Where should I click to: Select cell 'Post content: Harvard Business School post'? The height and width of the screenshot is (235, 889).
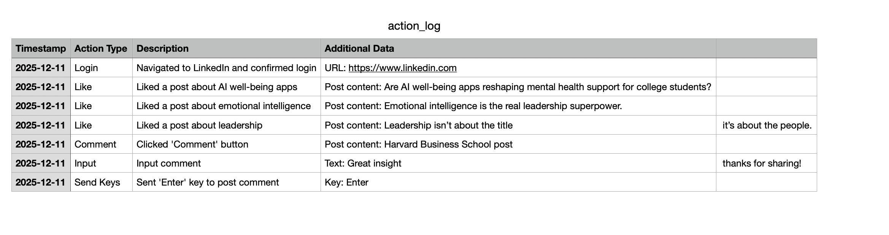pyautogui.click(x=518, y=144)
